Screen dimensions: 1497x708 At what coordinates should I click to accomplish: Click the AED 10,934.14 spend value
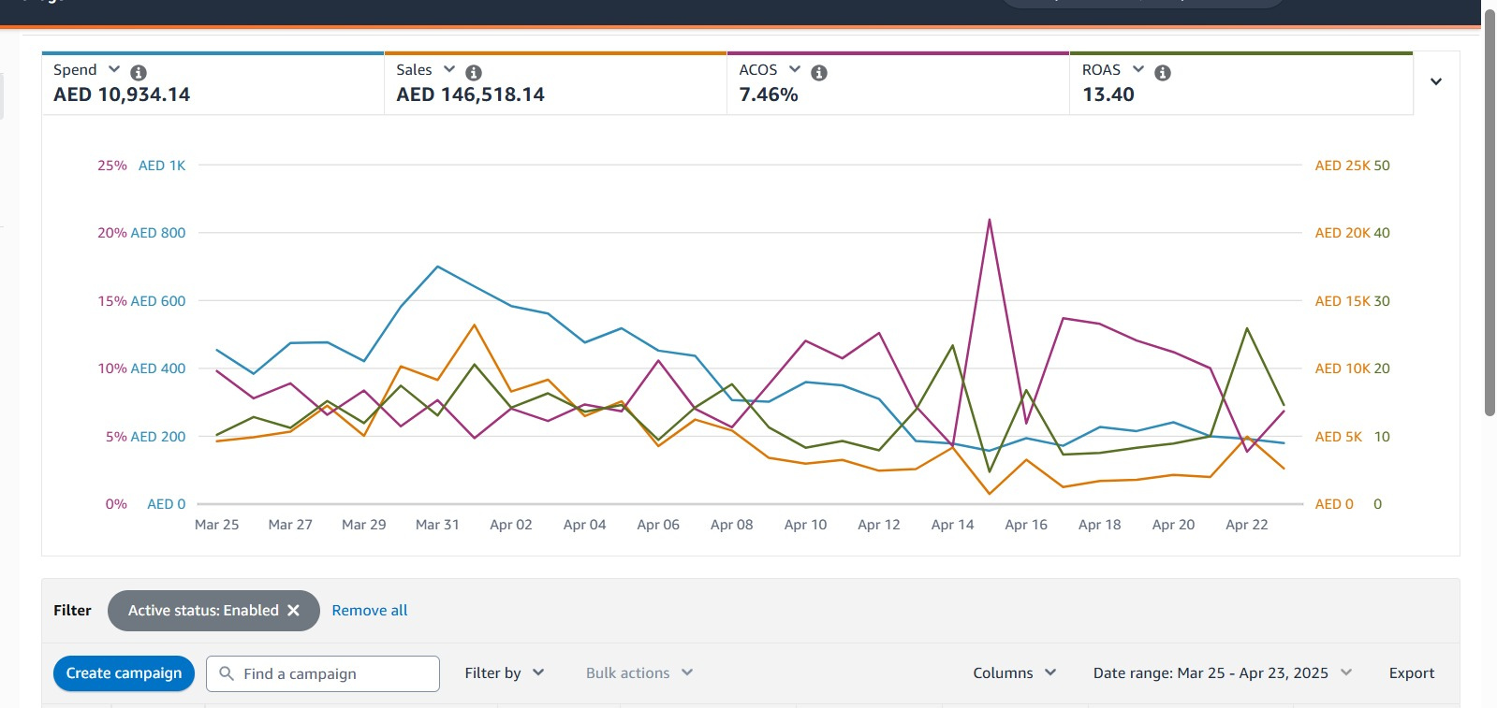tap(122, 94)
